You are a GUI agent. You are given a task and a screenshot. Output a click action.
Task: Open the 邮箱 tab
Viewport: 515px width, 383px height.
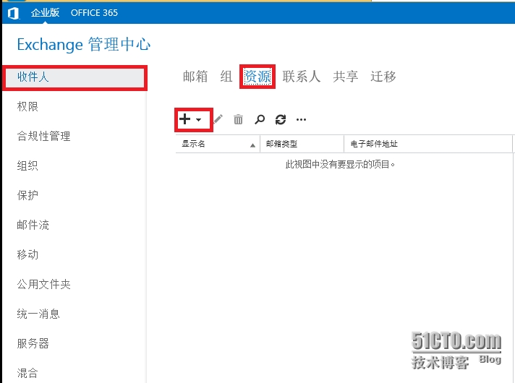click(x=195, y=77)
